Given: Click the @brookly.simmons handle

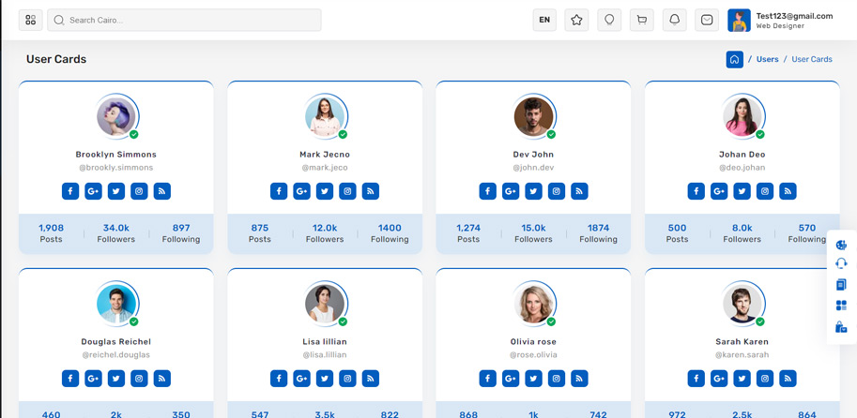Looking at the screenshot, I should 115,168.
